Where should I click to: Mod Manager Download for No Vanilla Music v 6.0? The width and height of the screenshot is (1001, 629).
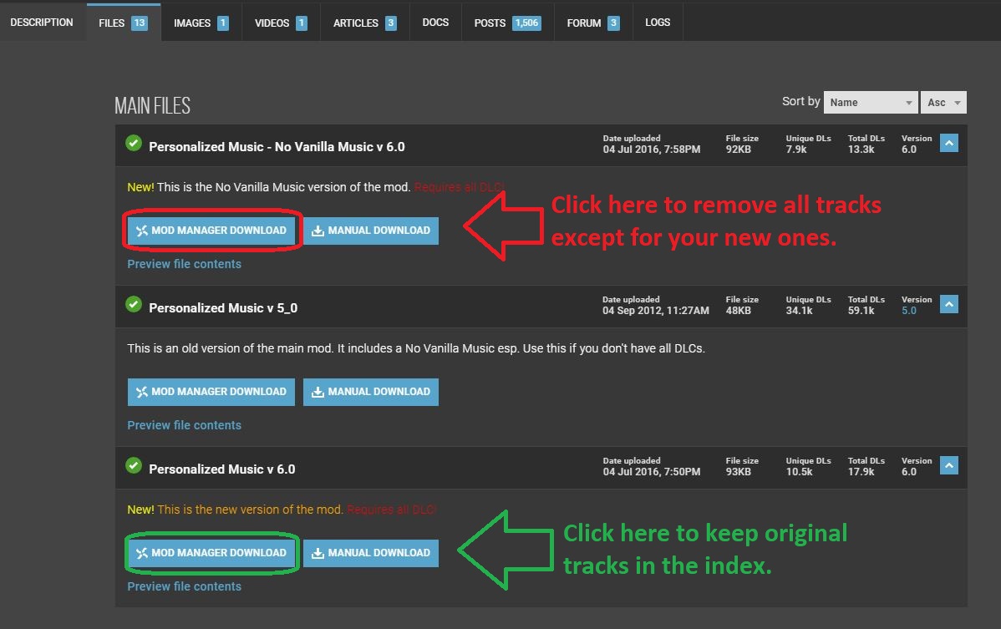pos(211,231)
